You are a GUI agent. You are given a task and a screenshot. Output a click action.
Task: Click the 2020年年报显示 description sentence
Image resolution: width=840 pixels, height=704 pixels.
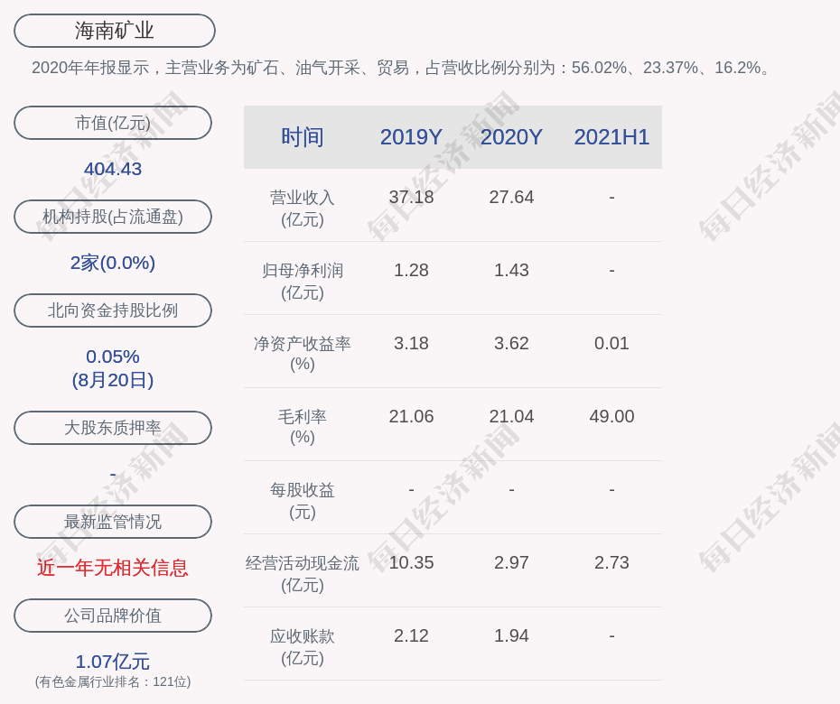tap(402, 68)
